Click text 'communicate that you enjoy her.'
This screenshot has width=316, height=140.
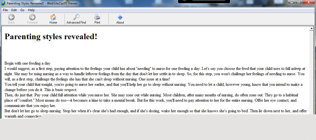(30, 106)
